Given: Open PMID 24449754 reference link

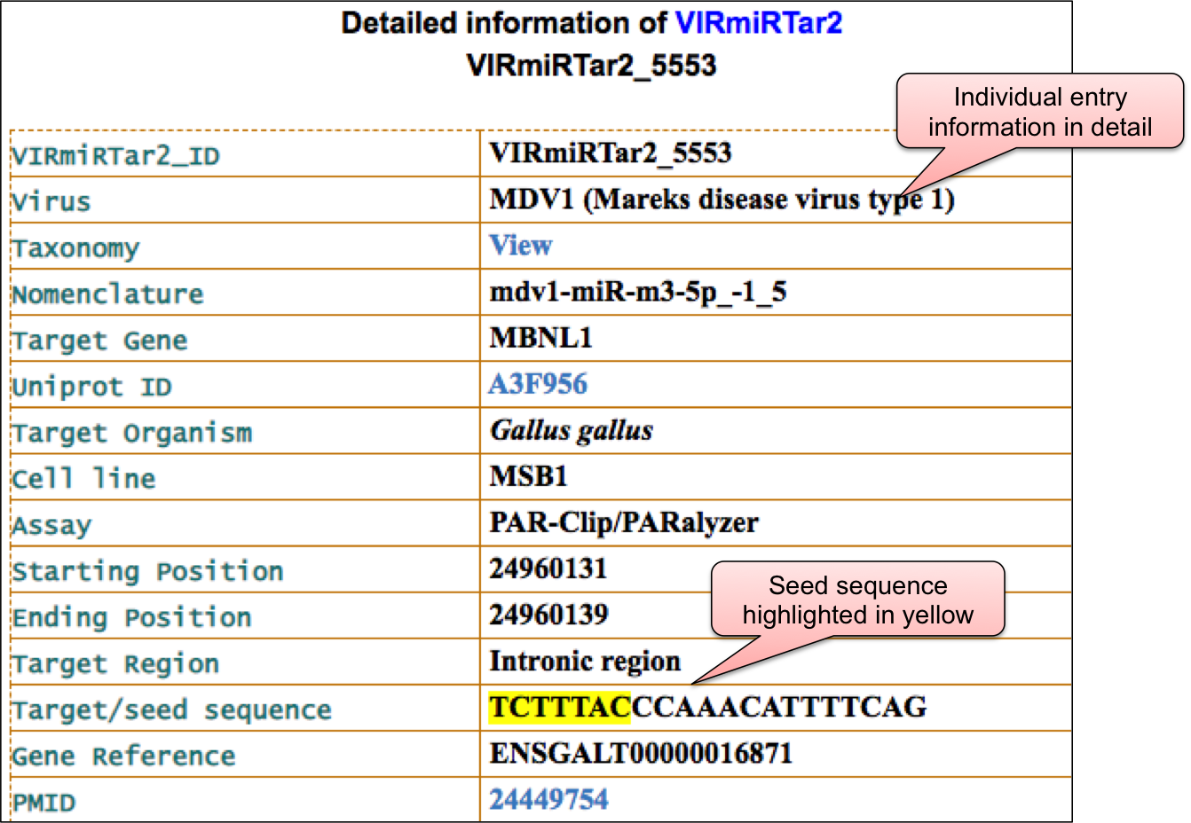Looking at the screenshot, I should click(548, 799).
